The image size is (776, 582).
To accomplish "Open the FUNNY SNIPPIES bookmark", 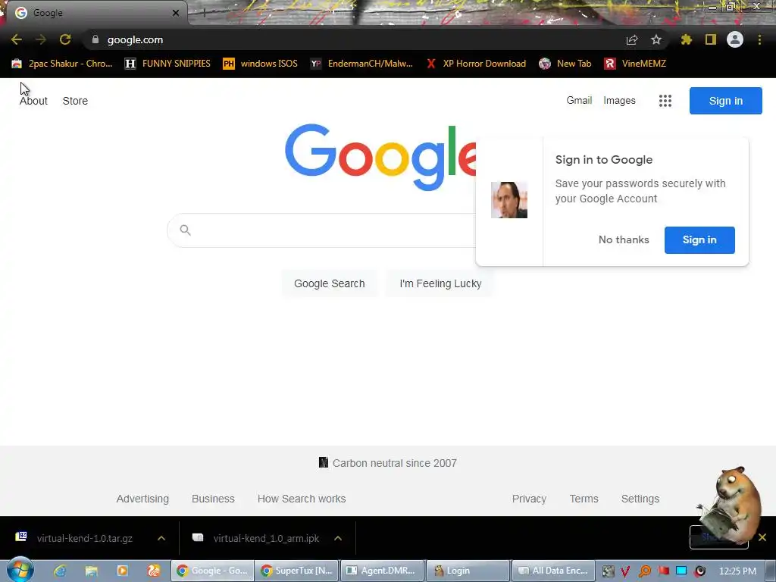I will click(x=167, y=64).
